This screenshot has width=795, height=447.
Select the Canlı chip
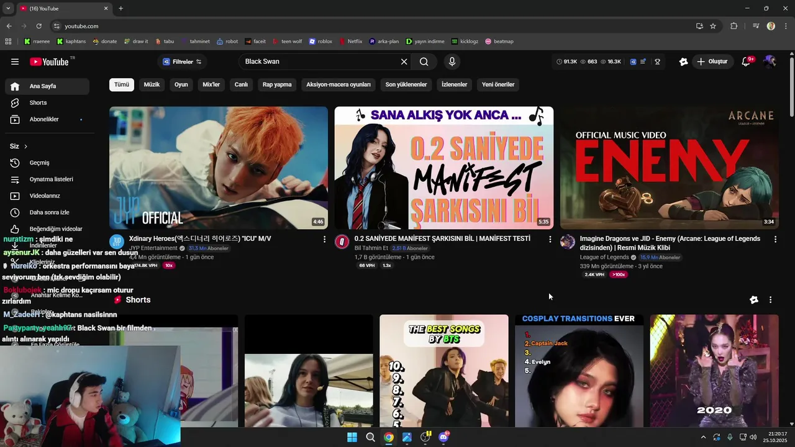click(241, 84)
